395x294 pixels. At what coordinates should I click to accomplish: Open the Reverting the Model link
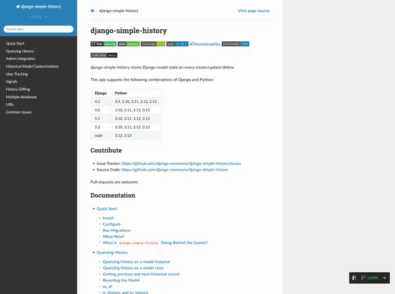(x=121, y=280)
